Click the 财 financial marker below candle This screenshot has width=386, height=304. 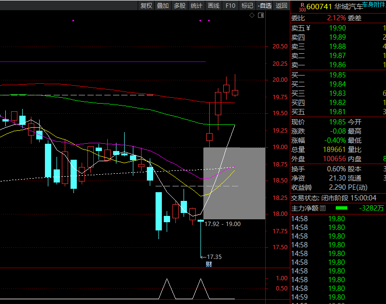pos(209,264)
